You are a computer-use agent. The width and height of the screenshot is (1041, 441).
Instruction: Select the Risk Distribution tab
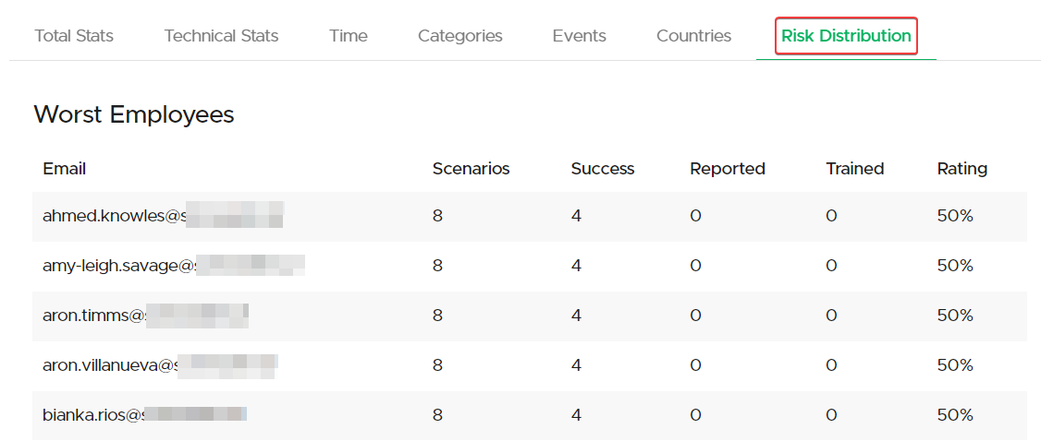846,36
